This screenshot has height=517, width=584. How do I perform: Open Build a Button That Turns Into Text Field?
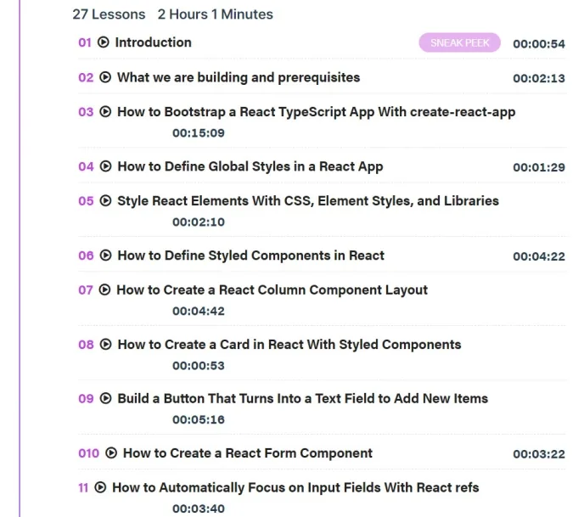pyautogui.click(x=303, y=398)
